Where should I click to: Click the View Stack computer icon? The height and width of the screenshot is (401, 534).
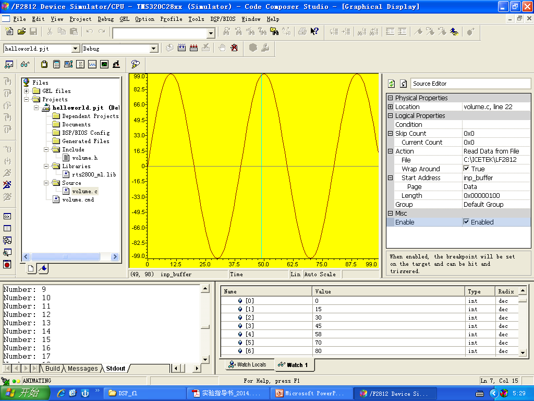click(x=68, y=64)
